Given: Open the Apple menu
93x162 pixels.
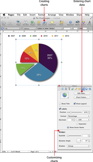Looking at the screenshot, I should (x=4, y=15).
